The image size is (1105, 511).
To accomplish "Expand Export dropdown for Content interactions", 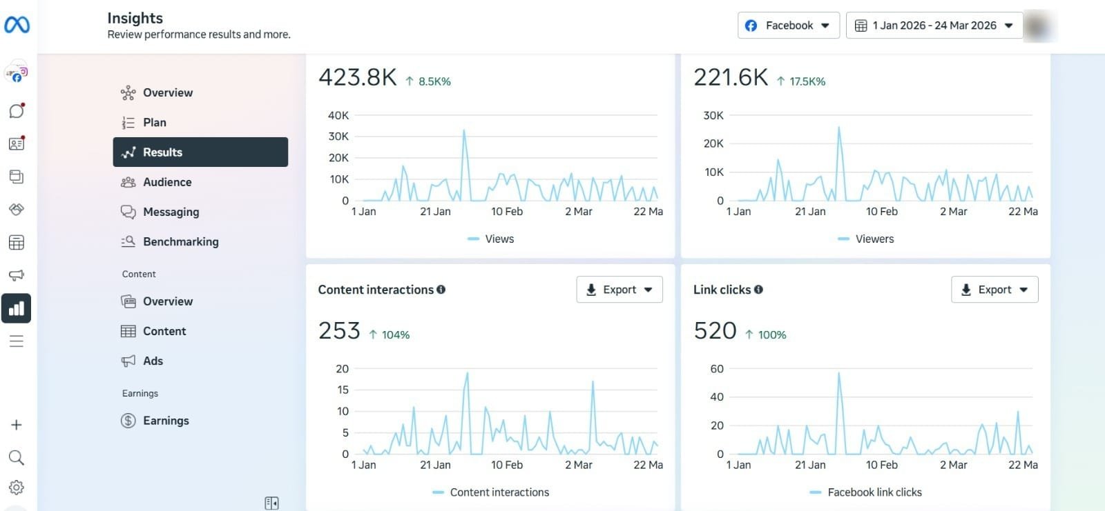I will coord(619,290).
